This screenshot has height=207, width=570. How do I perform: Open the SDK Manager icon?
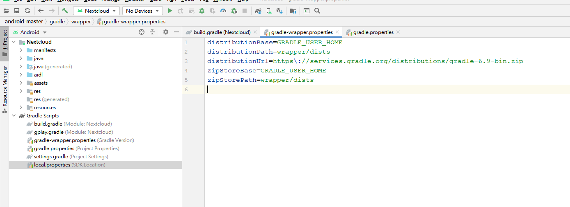(279, 11)
